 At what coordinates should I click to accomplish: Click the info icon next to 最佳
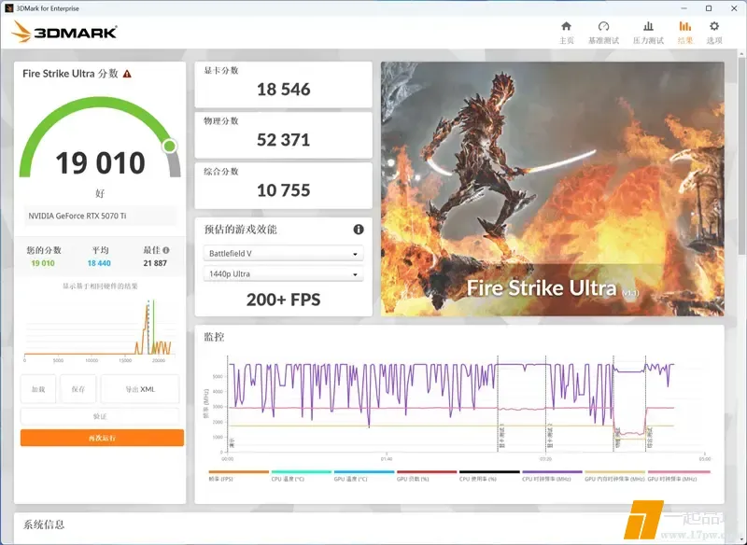pos(166,250)
